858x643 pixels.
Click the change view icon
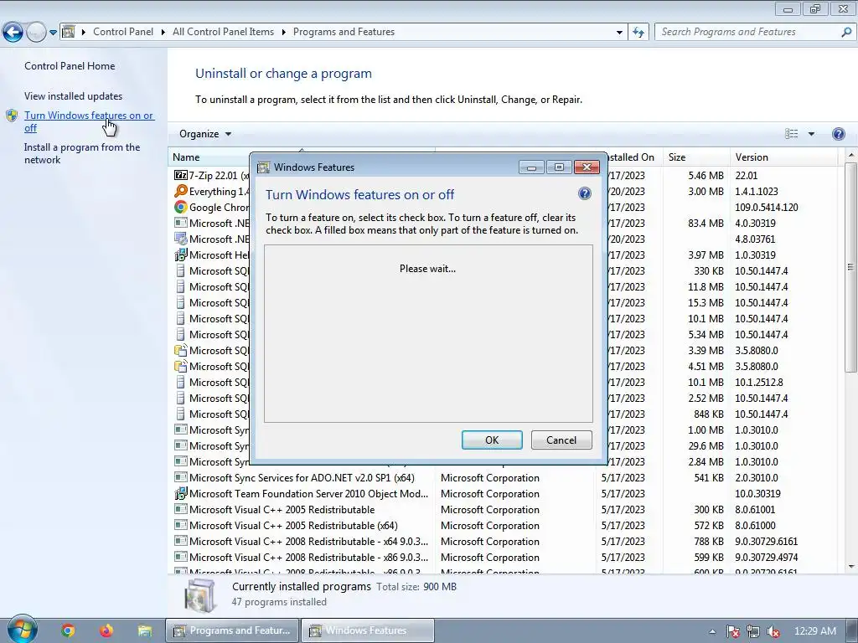(791, 134)
